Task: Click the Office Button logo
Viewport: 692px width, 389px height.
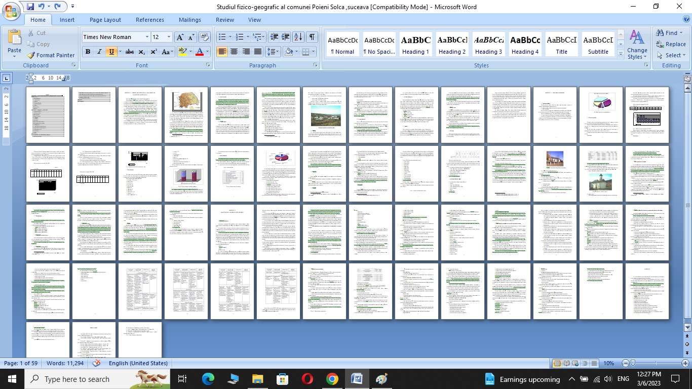Action: coord(11,11)
